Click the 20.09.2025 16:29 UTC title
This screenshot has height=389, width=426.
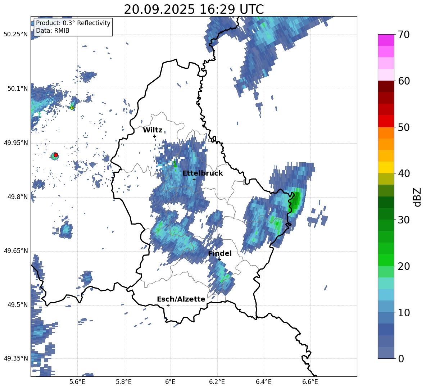tap(194, 9)
